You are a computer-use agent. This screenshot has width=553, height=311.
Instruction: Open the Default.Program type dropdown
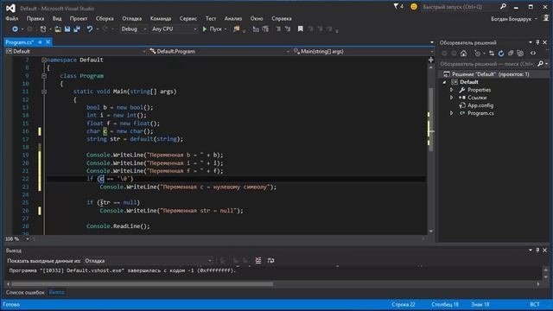(219, 52)
